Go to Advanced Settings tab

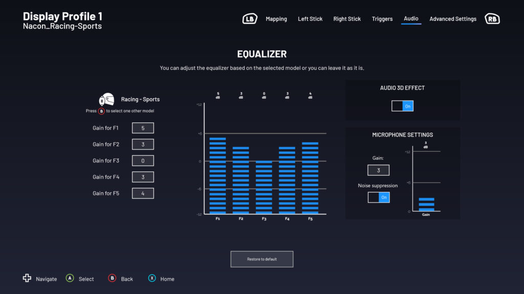click(453, 19)
